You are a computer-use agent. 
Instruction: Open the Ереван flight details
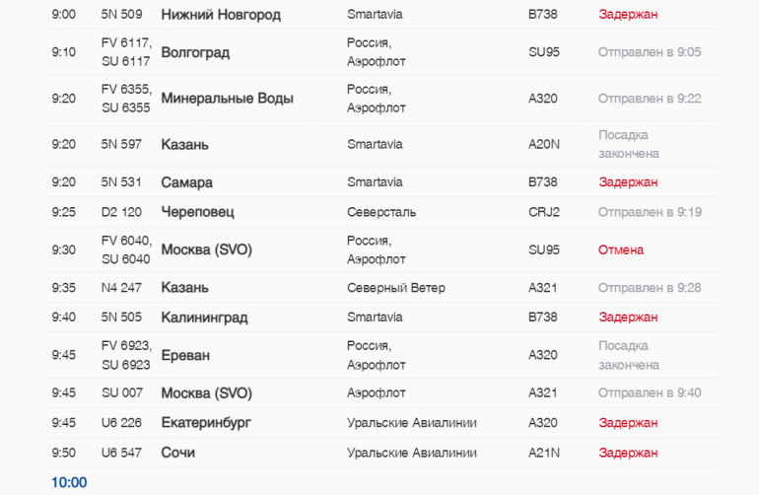point(185,355)
